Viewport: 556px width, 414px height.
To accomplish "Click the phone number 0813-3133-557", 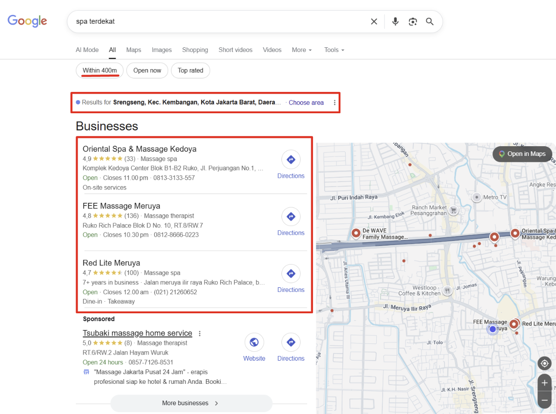I will [174, 178].
